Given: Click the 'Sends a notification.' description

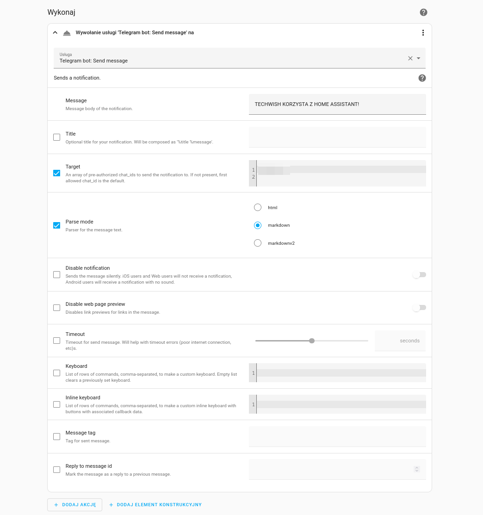Looking at the screenshot, I should (77, 78).
